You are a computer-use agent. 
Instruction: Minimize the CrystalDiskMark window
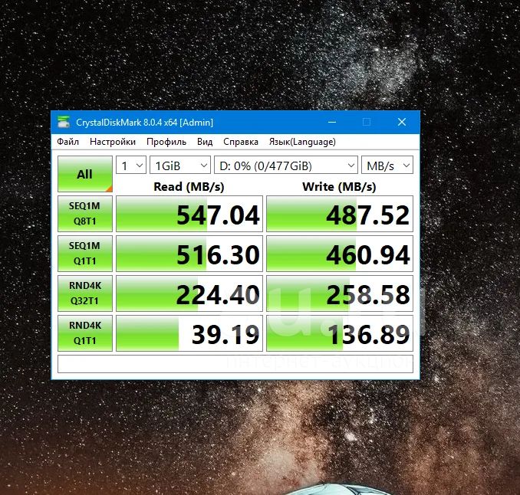[332, 122]
